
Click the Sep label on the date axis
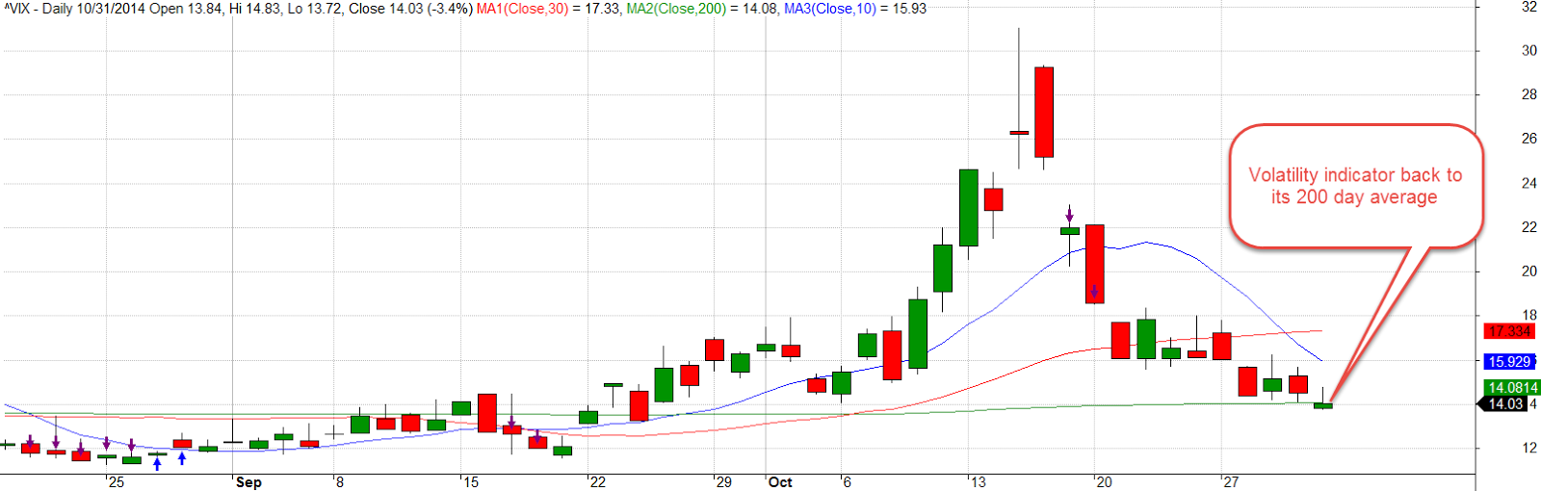[x=248, y=481]
